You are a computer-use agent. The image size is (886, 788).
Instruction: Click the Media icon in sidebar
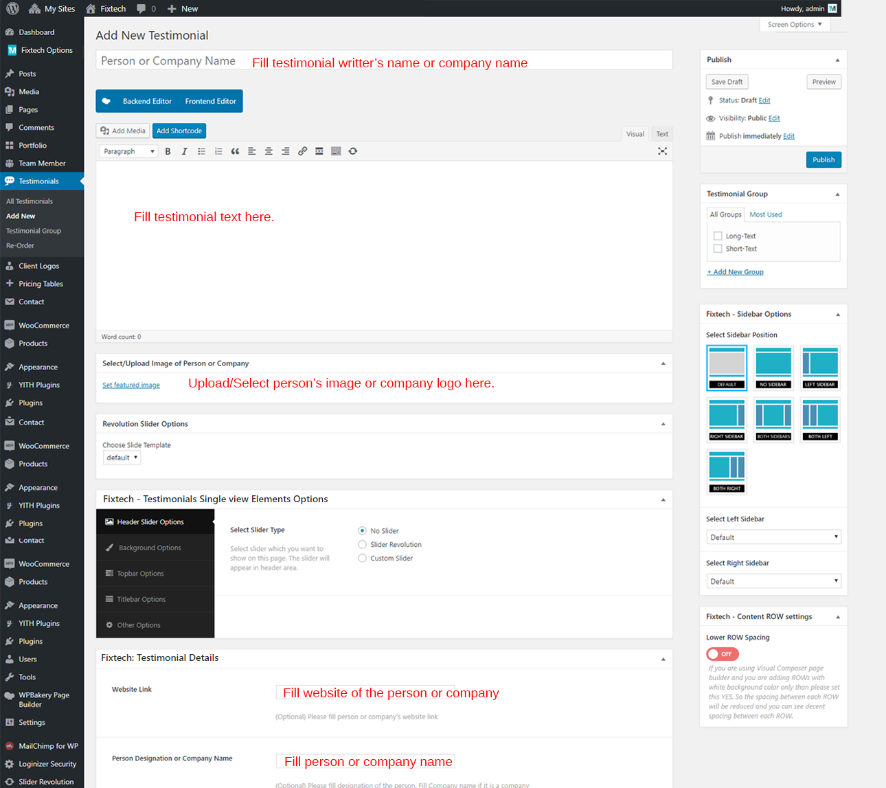tap(10, 91)
